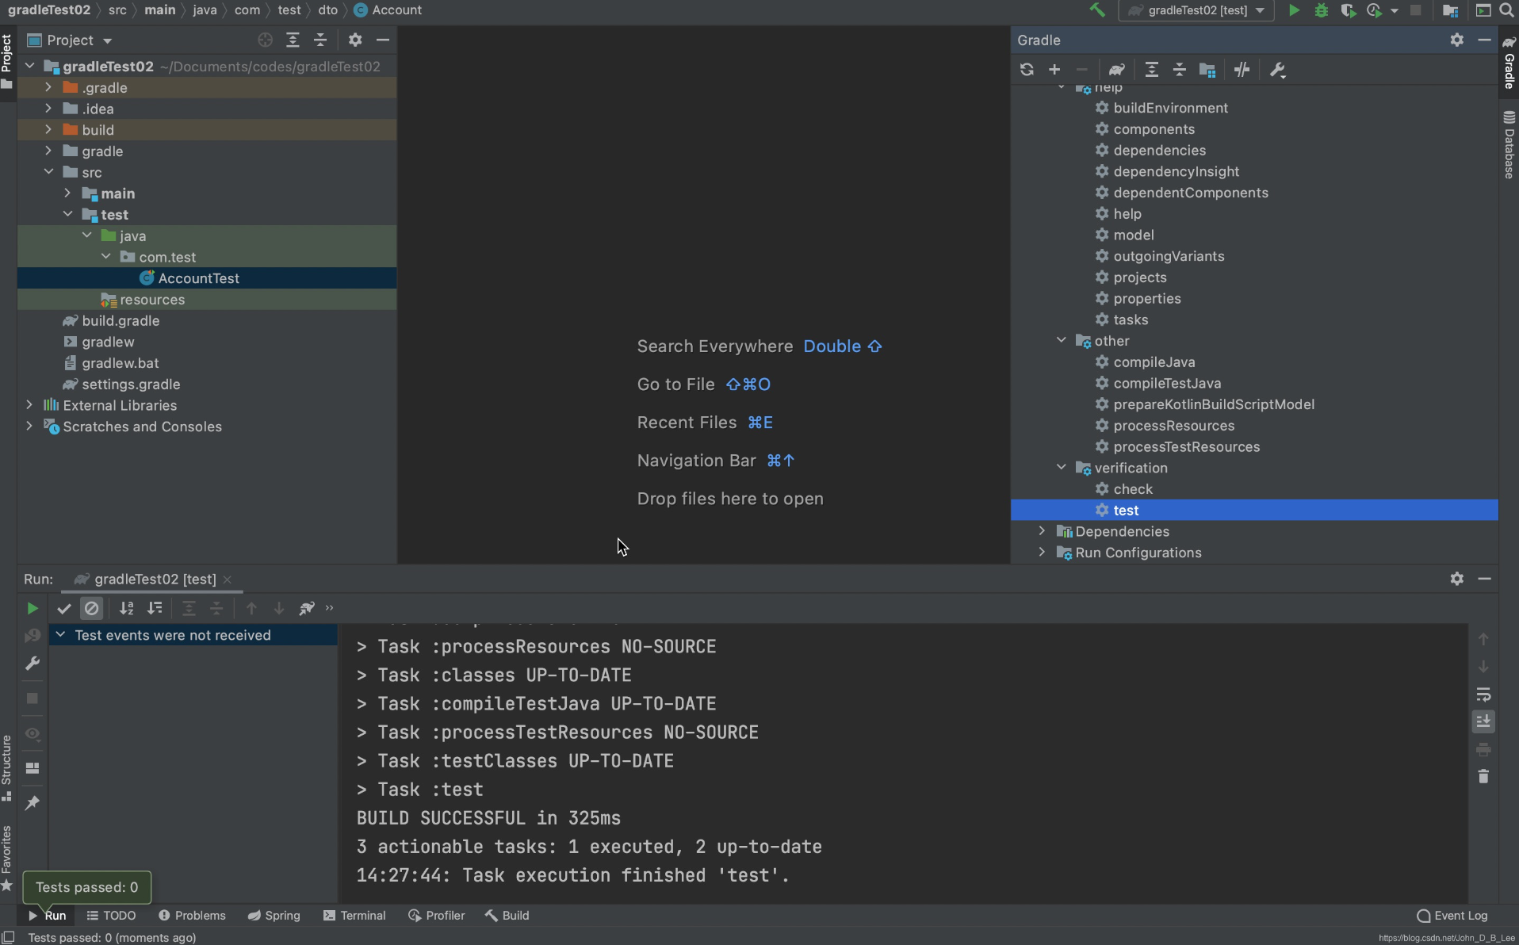The height and width of the screenshot is (945, 1519).
Task: Toggle Gradle offline mode icon
Action: pos(1242,70)
